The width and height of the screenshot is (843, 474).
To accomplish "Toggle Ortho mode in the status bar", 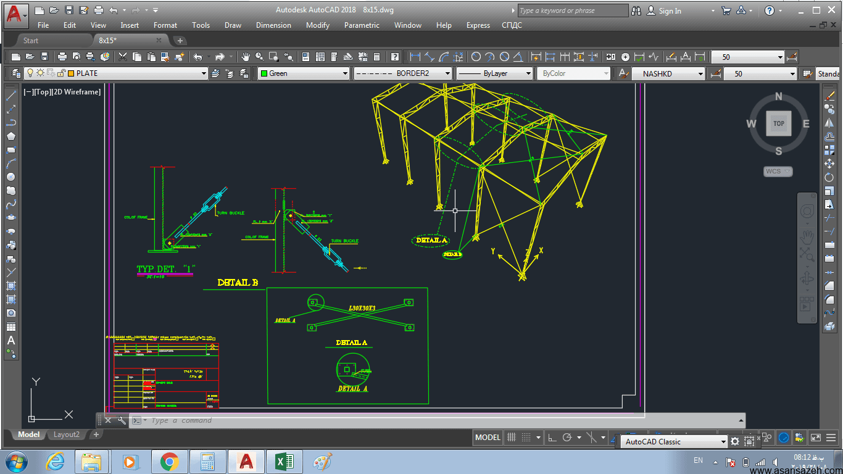I will click(x=552, y=438).
